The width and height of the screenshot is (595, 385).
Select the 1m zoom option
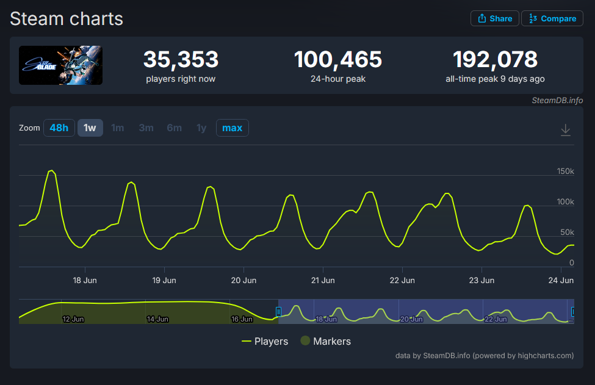pyautogui.click(x=118, y=128)
